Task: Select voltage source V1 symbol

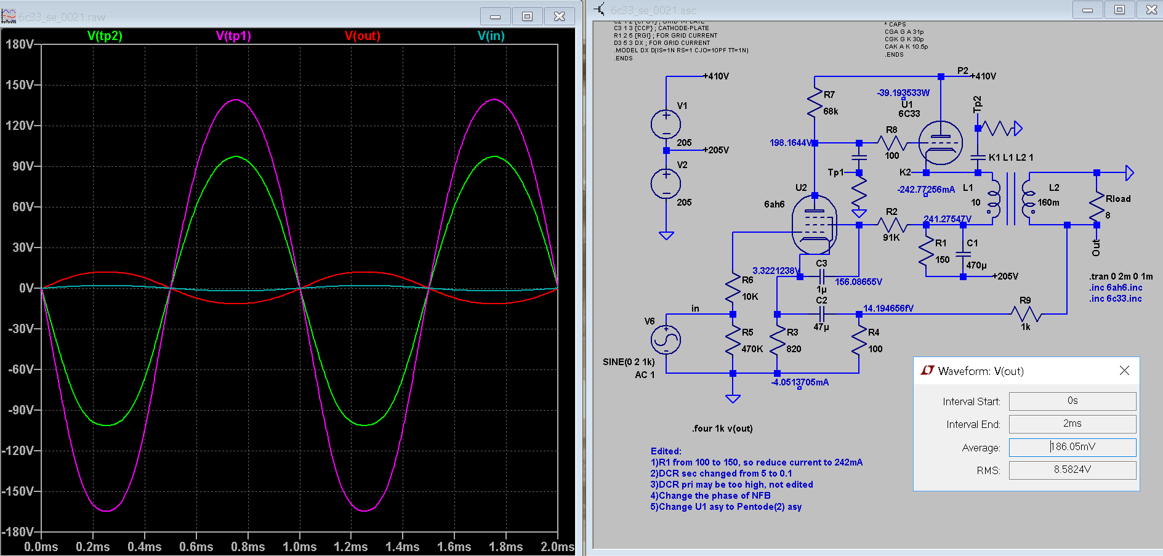Action: [666, 124]
